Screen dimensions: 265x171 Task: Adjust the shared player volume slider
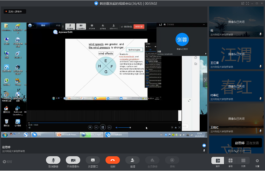124,127
